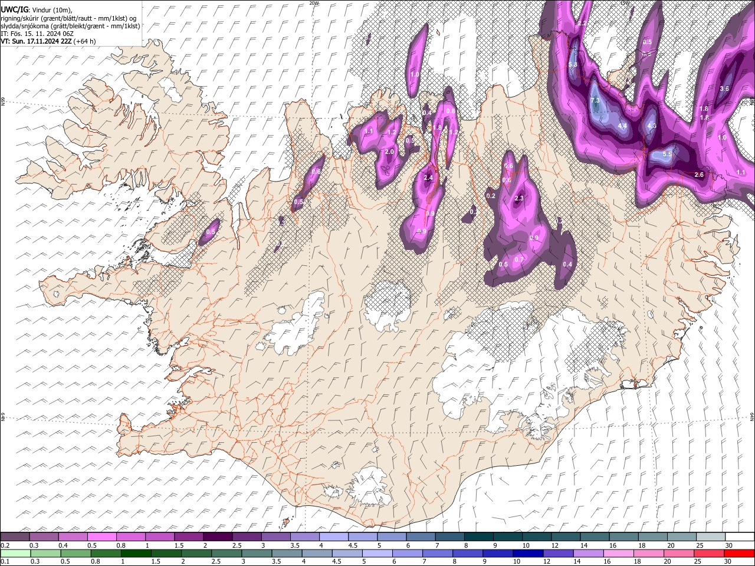Pick the dark green bottom swatch between 1 and 1.5
Viewport: 755px width, 566px height.
pos(136,553)
